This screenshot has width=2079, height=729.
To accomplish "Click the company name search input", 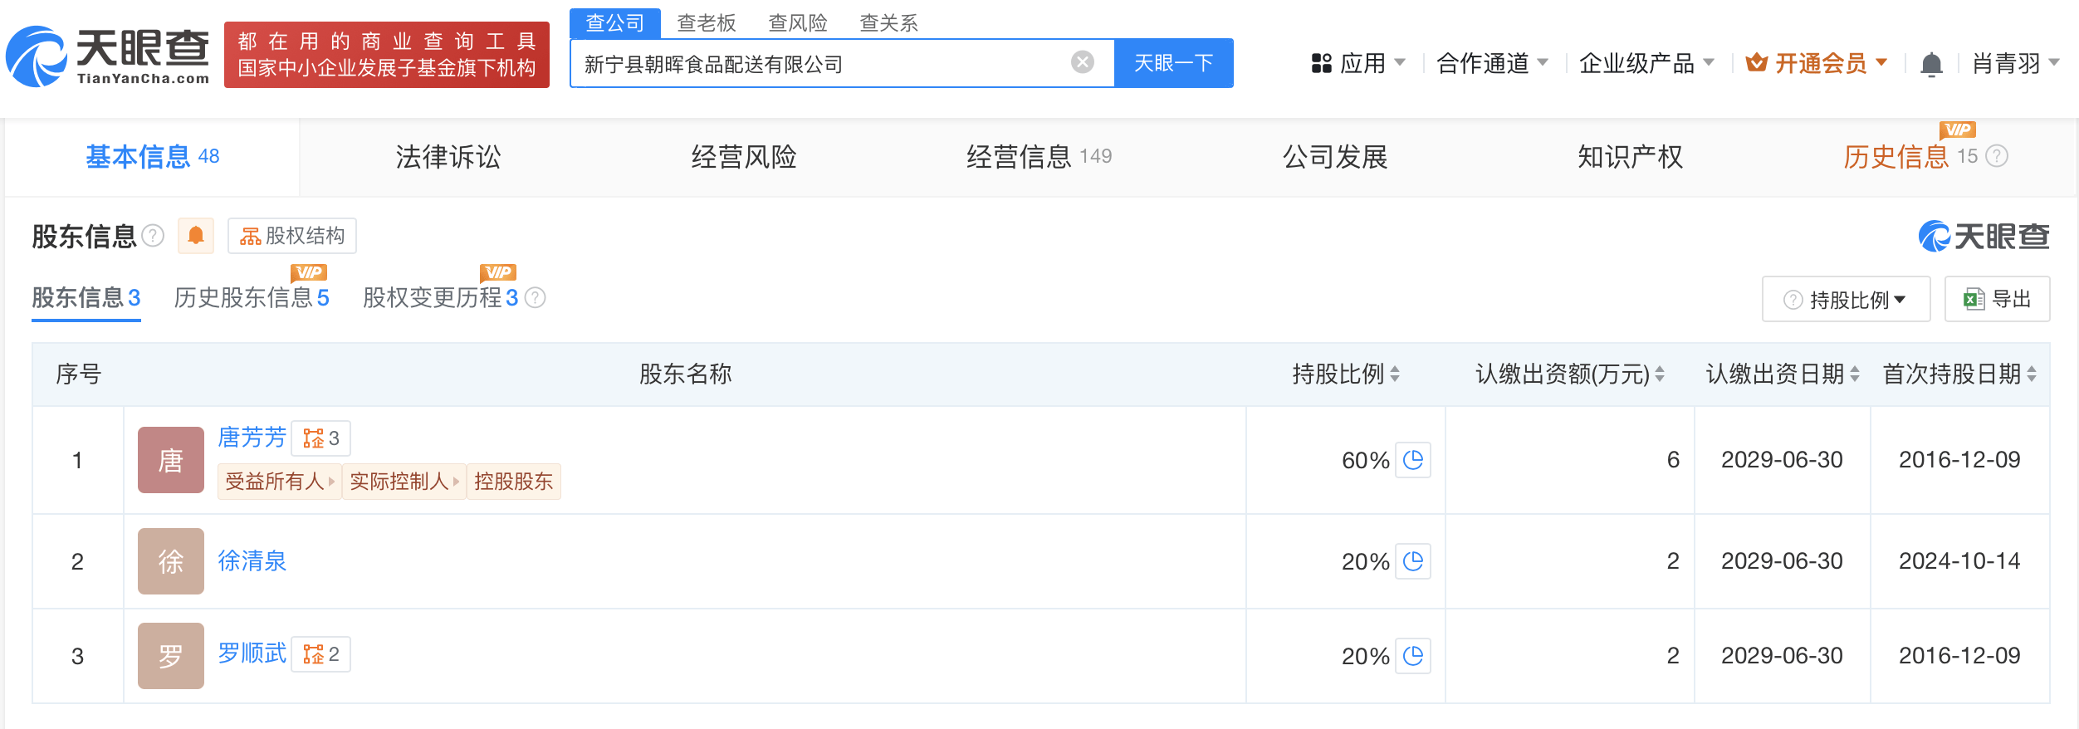I will coord(822,64).
